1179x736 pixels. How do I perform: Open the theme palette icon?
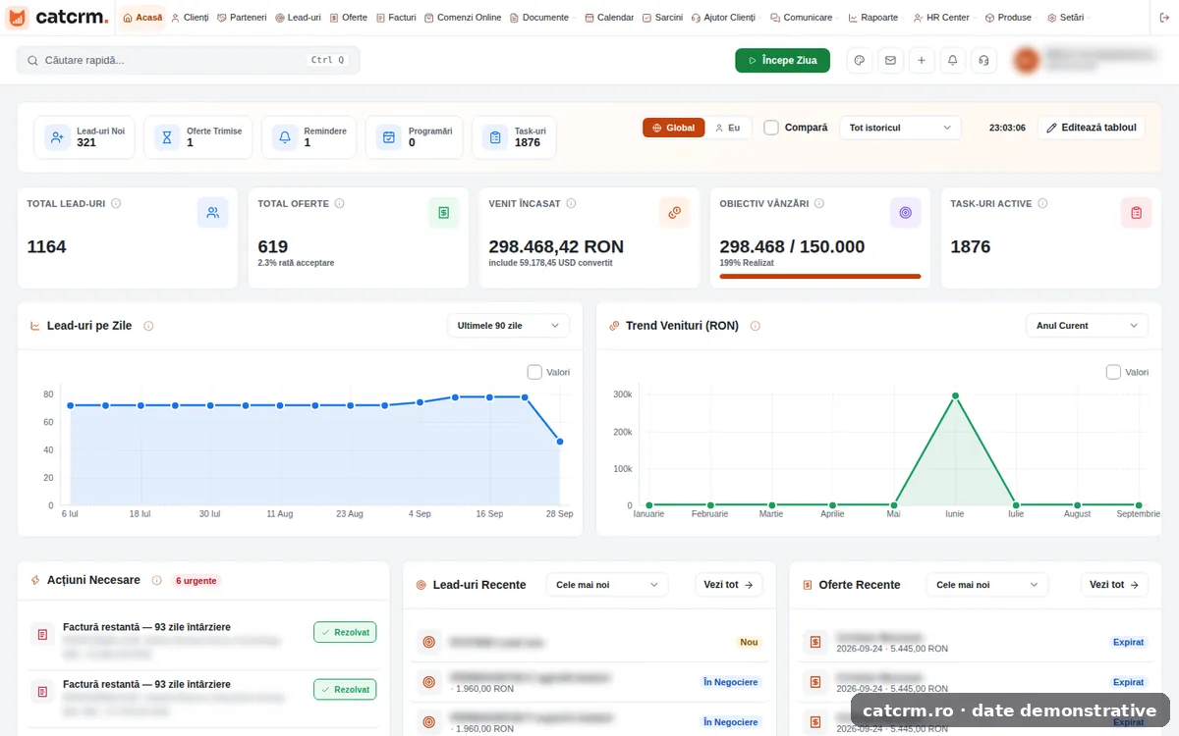860,60
